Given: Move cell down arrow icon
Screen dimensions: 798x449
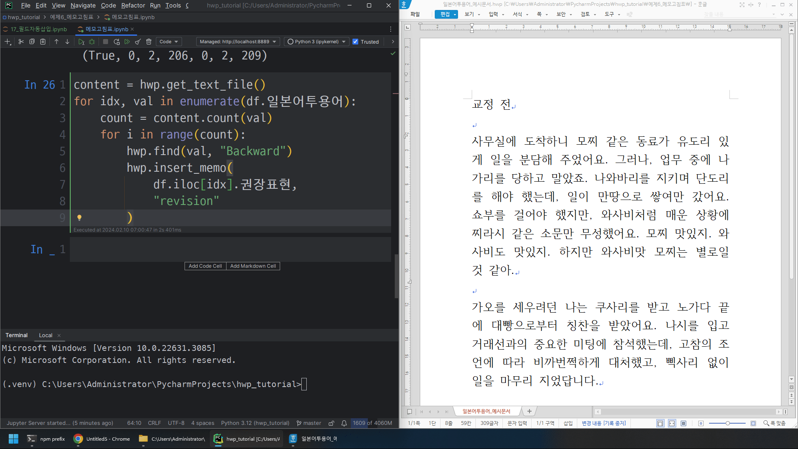Looking at the screenshot, I should 67,42.
